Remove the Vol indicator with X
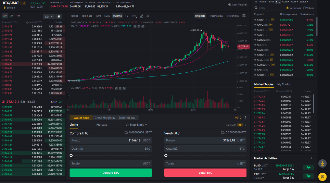The image size is (330, 183). click(x=124, y=88)
